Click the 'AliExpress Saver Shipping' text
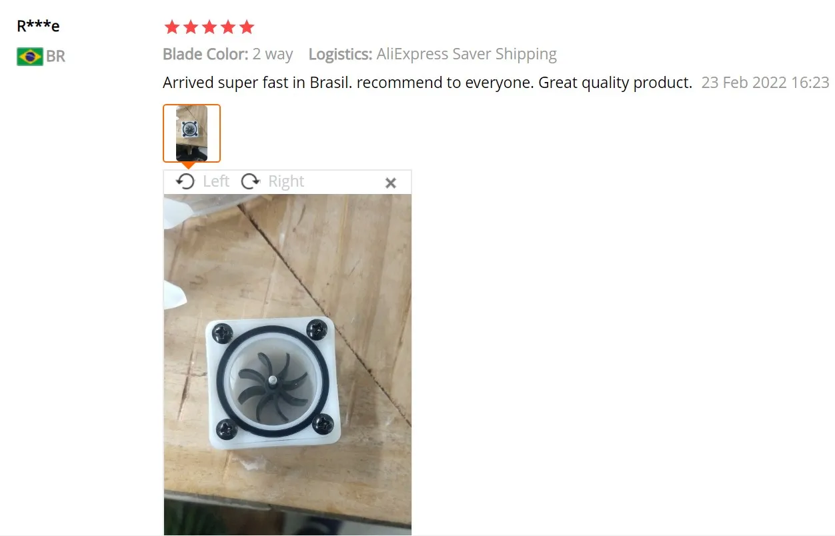Image resolution: width=835 pixels, height=536 pixels. [466, 54]
